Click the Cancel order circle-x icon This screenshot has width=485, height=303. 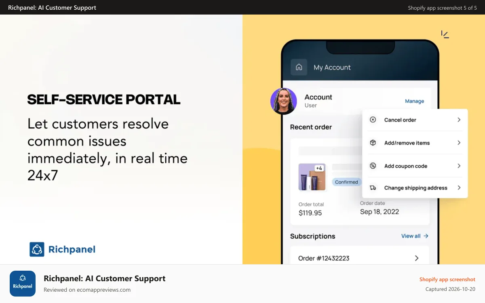coord(373,120)
